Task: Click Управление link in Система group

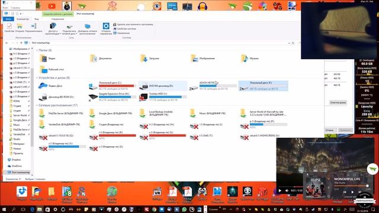Action: (121, 33)
